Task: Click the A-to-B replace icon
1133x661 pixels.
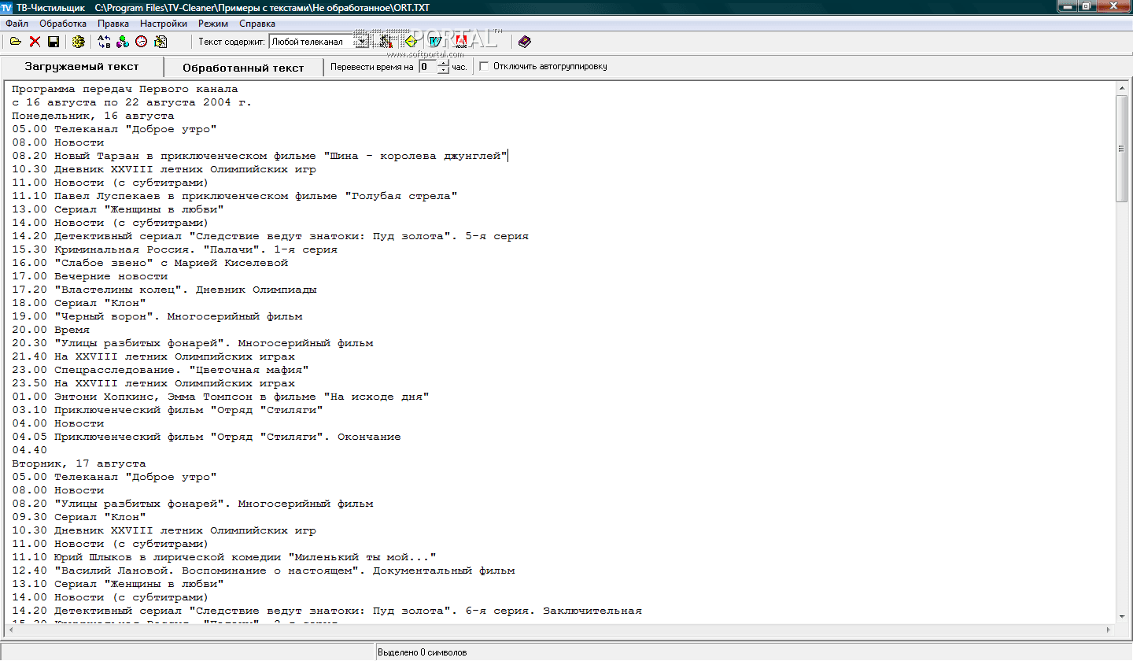Action: (x=104, y=42)
